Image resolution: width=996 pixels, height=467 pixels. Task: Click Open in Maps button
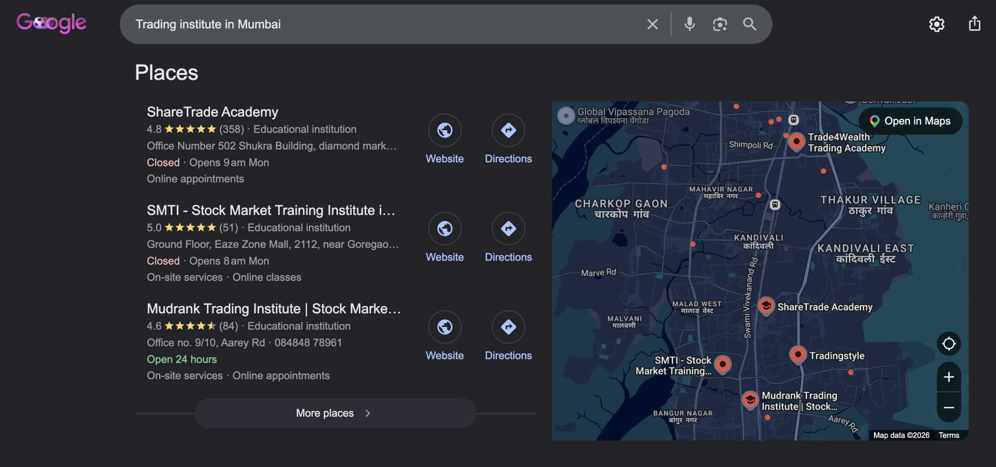tap(910, 121)
